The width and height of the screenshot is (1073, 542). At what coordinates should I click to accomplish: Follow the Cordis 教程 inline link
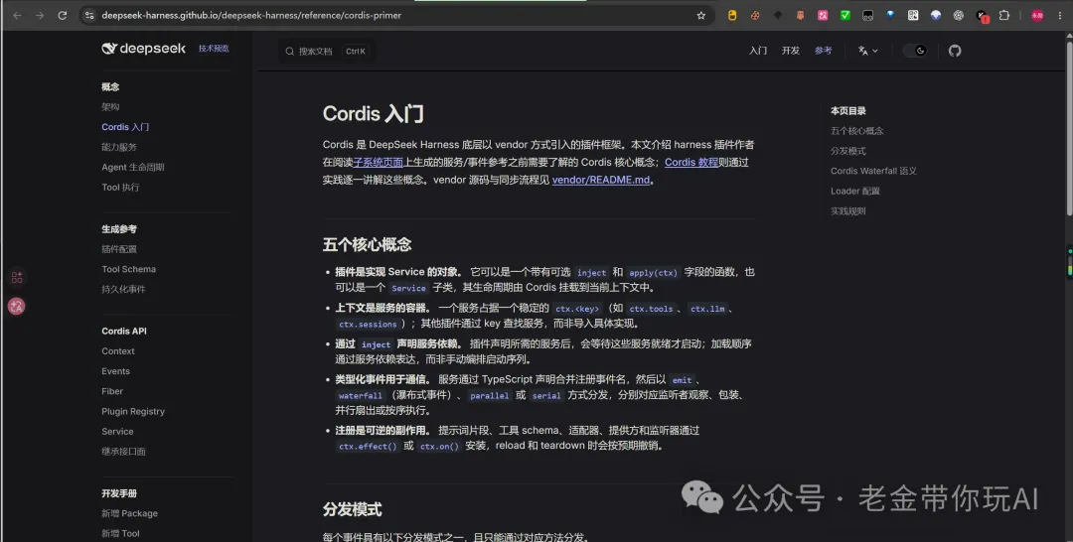(x=691, y=163)
